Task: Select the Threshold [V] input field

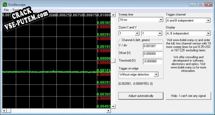Action: 152,62
